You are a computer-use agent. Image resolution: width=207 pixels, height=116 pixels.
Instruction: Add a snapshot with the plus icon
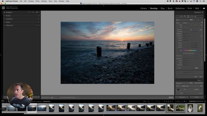(x=39, y=19)
